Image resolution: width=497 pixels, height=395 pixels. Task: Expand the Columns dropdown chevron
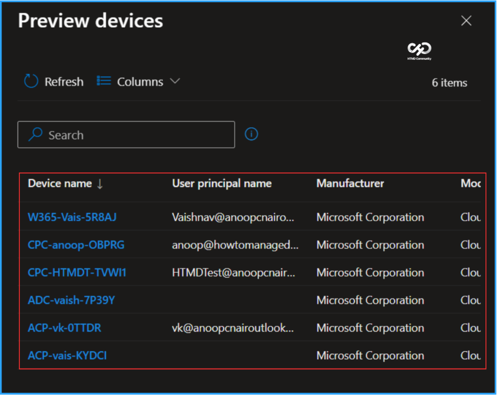tap(175, 81)
